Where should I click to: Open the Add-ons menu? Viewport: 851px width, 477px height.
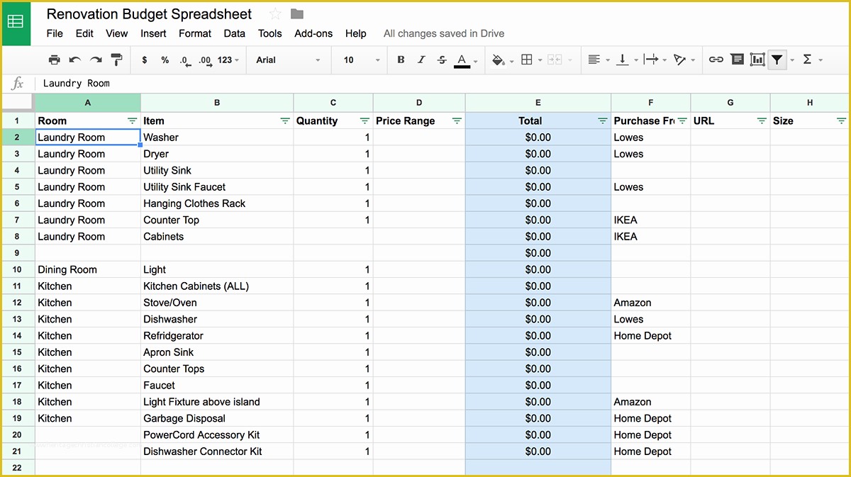(313, 33)
